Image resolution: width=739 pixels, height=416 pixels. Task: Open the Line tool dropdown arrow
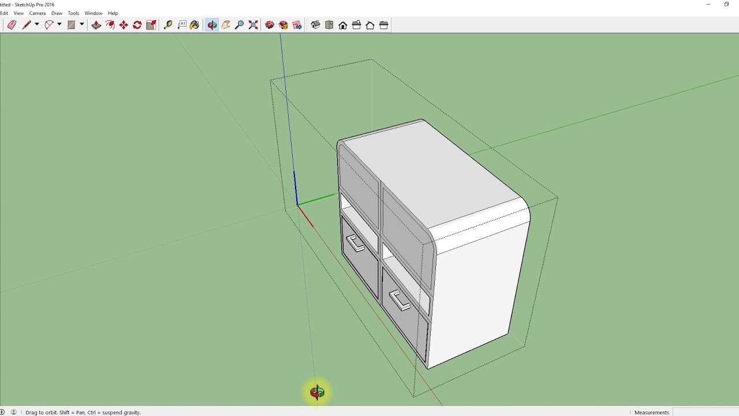[x=36, y=25]
